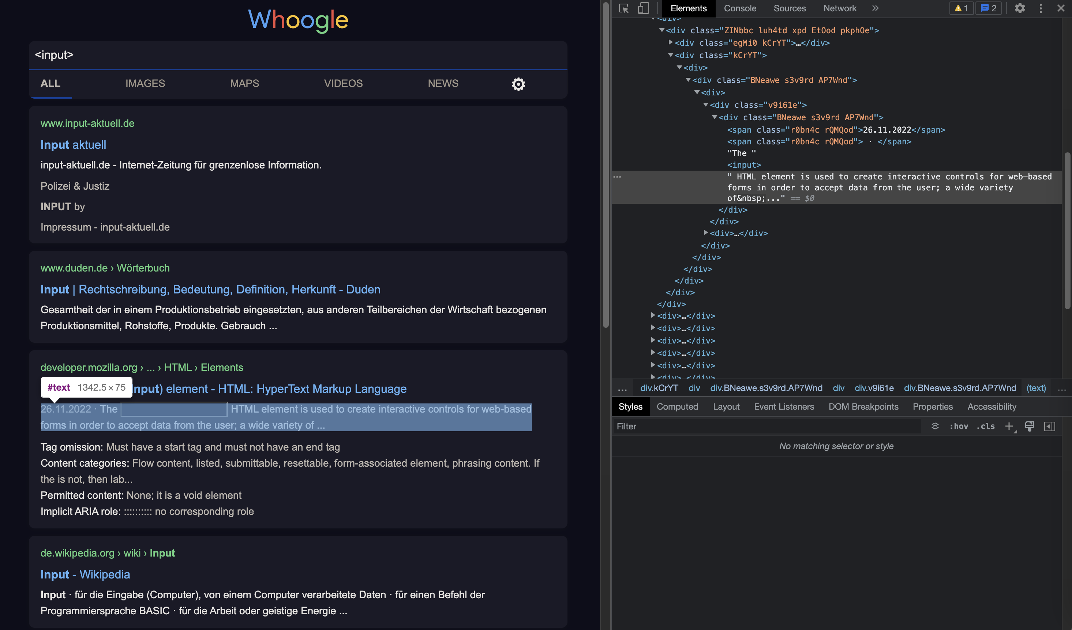The height and width of the screenshot is (630, 1072).
Task: Open the Computed styles tab
Action: click(677, 407)
